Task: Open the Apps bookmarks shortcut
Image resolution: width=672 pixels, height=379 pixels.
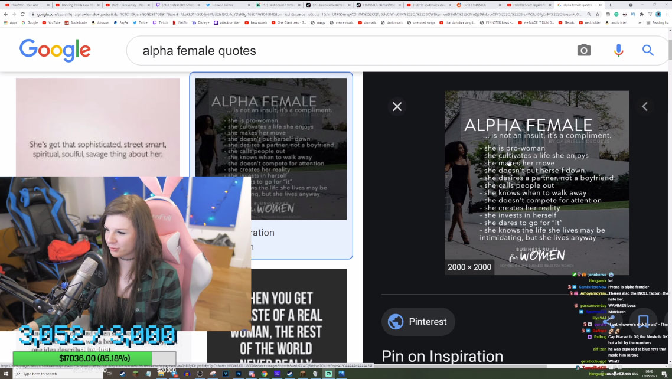Action: [10, 22]
